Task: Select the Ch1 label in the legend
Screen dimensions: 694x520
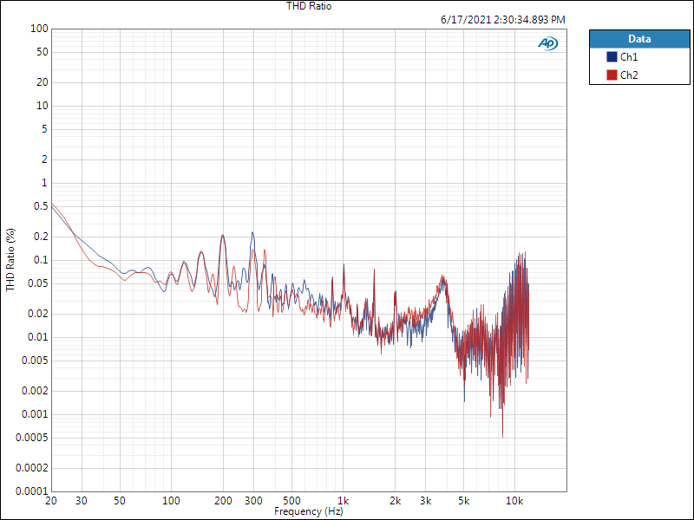Action: (x=629, y=57)
